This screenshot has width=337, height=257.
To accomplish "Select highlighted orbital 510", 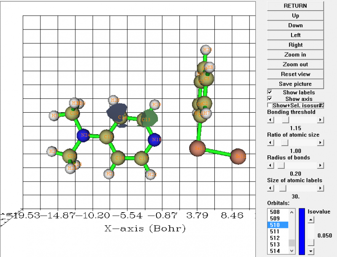I will [278, 225].
